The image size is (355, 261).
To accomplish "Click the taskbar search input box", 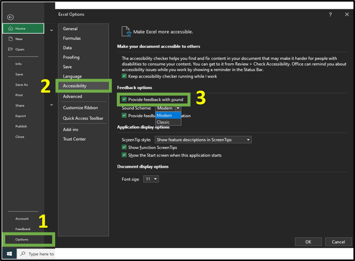I will 41,254.
